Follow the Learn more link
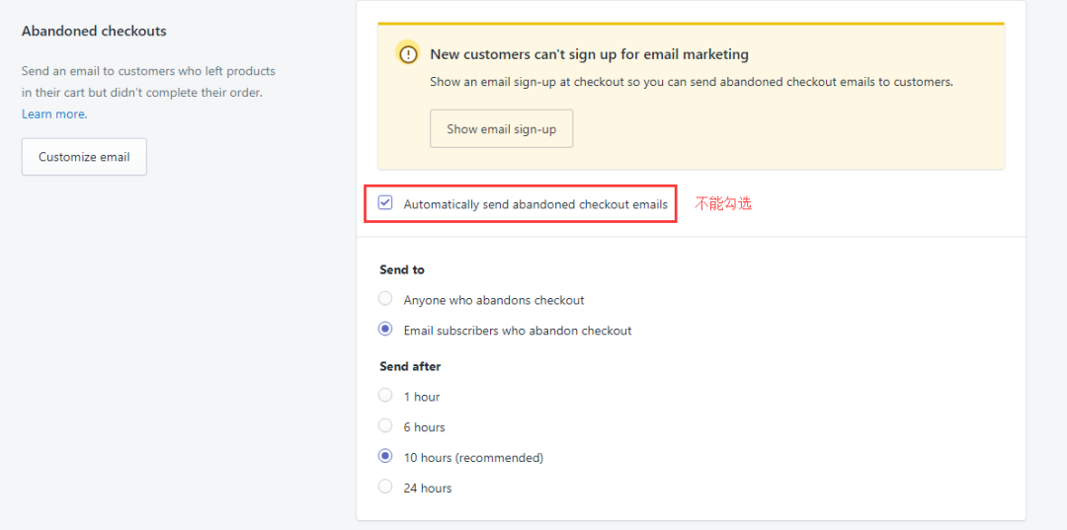 53,114
